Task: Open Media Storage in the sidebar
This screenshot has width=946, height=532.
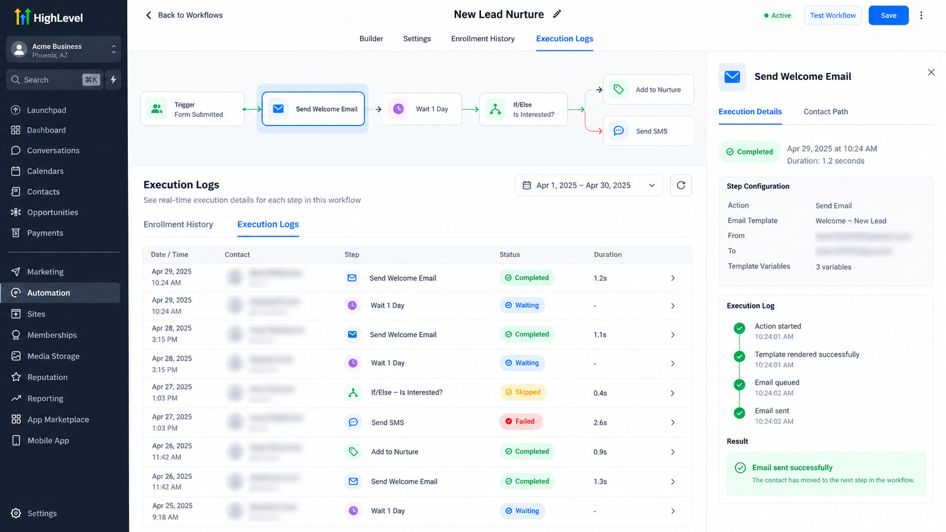Action: pos(54,356)
